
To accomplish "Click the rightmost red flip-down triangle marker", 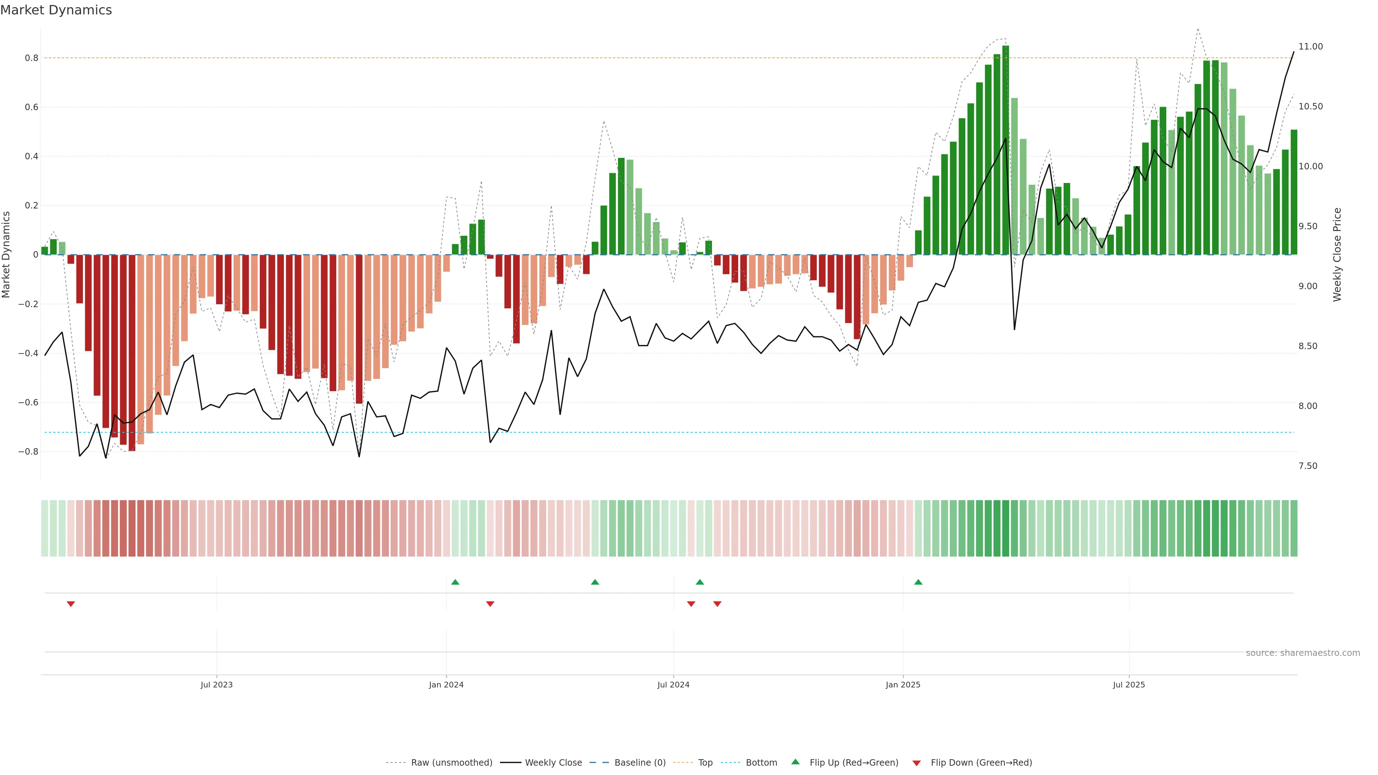I will (717, 604).
